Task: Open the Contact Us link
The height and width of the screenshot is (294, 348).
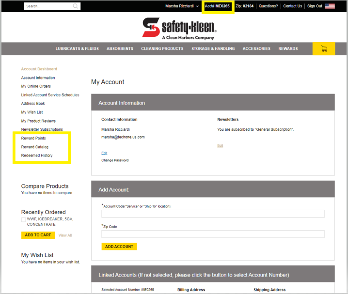Action: pos(293,6)
